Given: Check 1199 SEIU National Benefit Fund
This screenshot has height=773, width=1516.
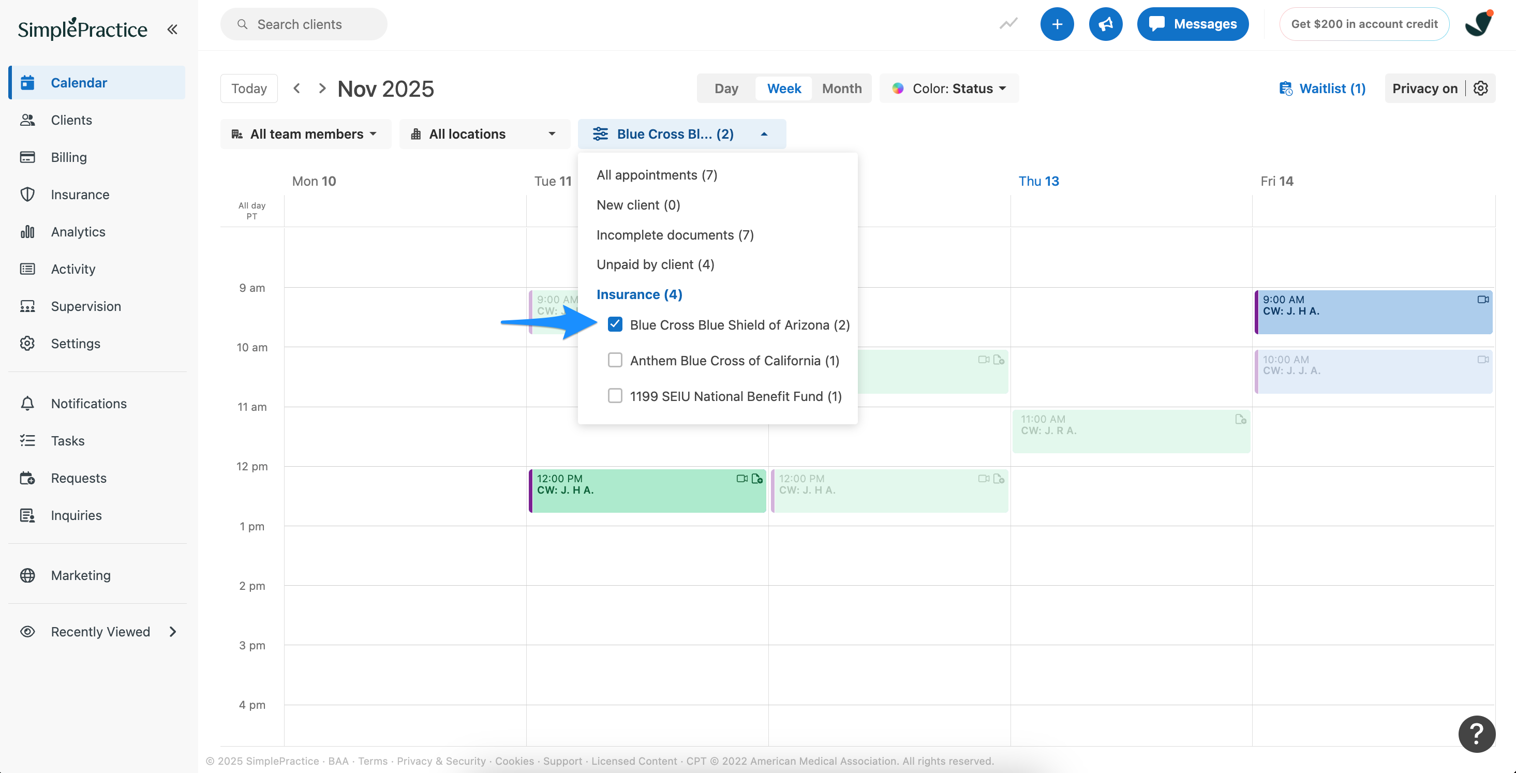Looking at the screenshot, I should coord(615,396).
